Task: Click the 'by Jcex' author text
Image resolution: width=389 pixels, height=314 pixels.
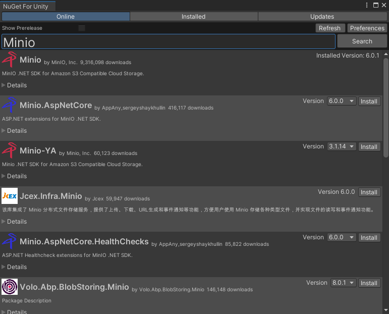Action: pyautogui.click(x=94, y=198)
